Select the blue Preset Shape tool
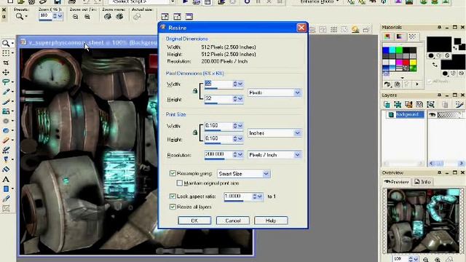Image resolution: width=466 pixels, height=262 pixels. (x=6, y=189)
